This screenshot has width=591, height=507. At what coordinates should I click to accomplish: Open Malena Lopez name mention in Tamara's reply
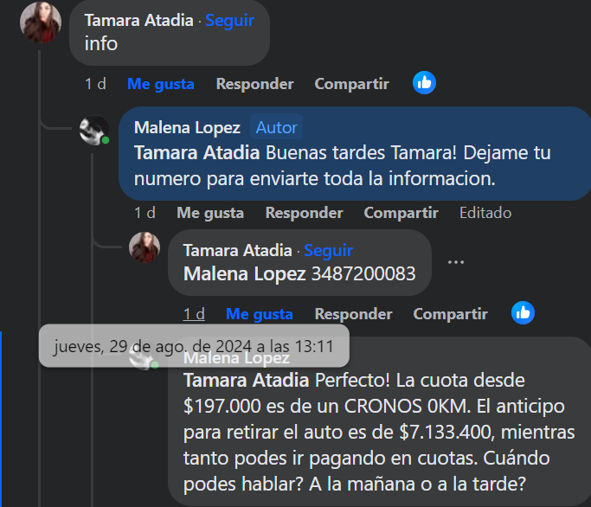click(244, 273)
